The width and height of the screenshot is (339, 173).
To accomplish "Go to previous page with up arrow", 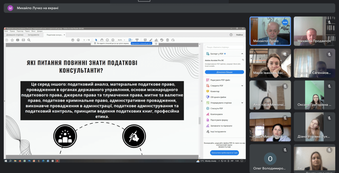I will point(73,40).
